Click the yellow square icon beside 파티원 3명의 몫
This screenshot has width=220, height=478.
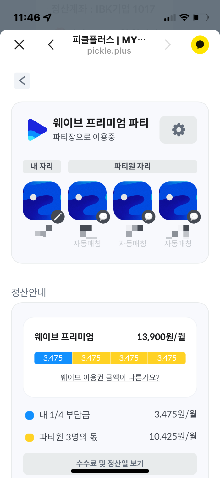[x=29, y=437]
